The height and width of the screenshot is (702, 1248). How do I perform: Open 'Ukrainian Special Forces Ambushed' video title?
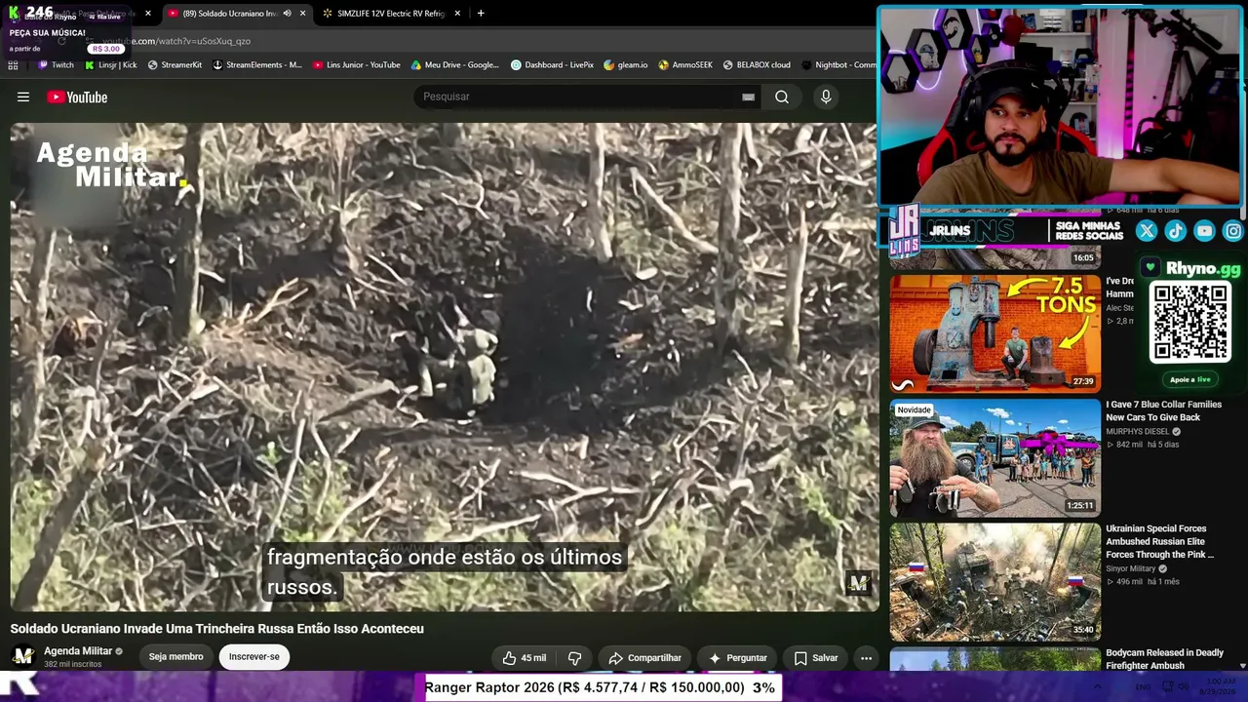click(1160, 541)
